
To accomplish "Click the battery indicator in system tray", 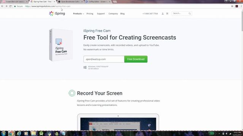I will [212, 133].
